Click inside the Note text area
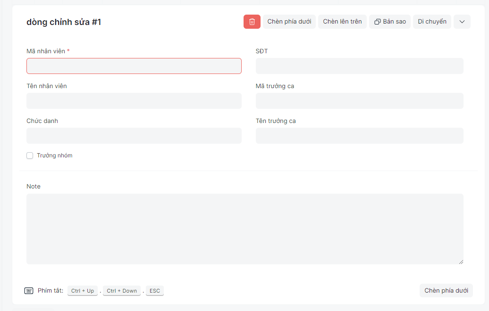 point(244,229)
